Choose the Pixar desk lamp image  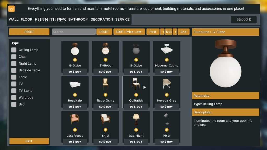pyautogui.click(x=166, y=119)
